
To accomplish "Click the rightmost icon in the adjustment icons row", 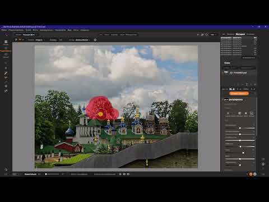I will (252, 113).
